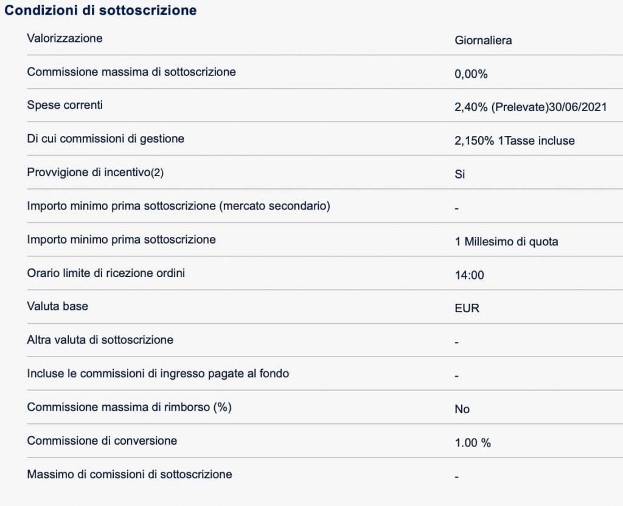Screen dimensions: 623x506
Task: Click the Altra valuta di sottoscrizione label
Action: [x=100, y=340]
